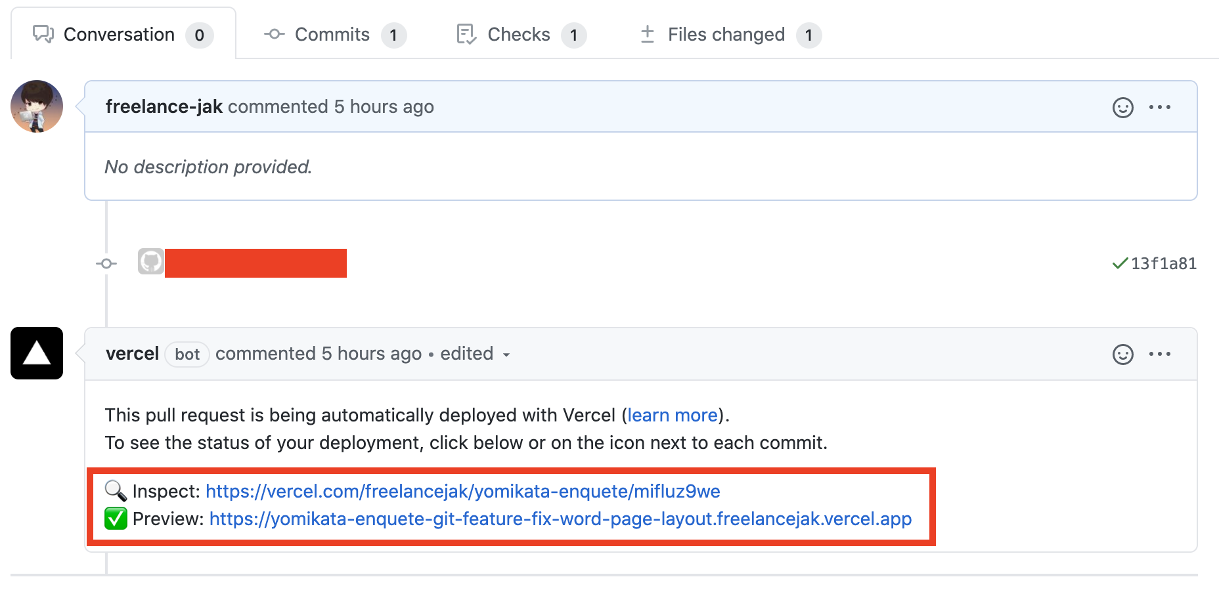Click '5 hours ago' timestamp on freelance-jak's comment
Viewport: 1219px width, 600px height.
[384, 106]
